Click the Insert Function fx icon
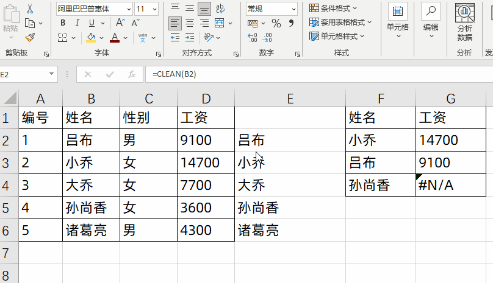493x283 pixels. 131,74
